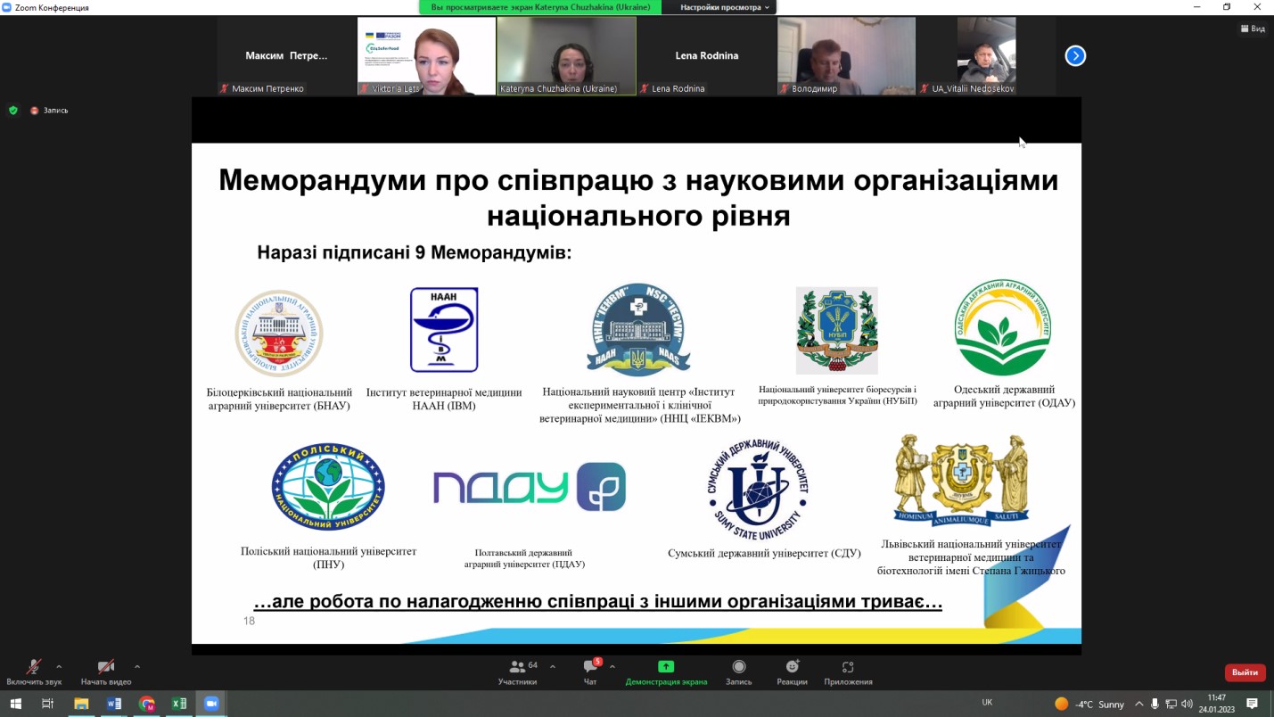Open Task View in taskbar

coord(48,704)
